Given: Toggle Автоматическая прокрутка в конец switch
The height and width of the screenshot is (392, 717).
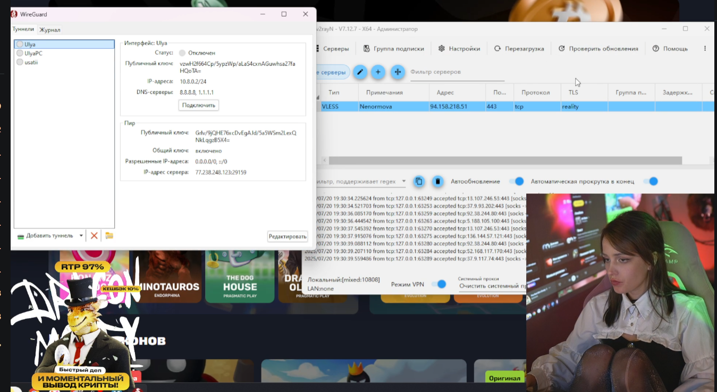Looking at the screenshot, I should (x=650, y=181).
